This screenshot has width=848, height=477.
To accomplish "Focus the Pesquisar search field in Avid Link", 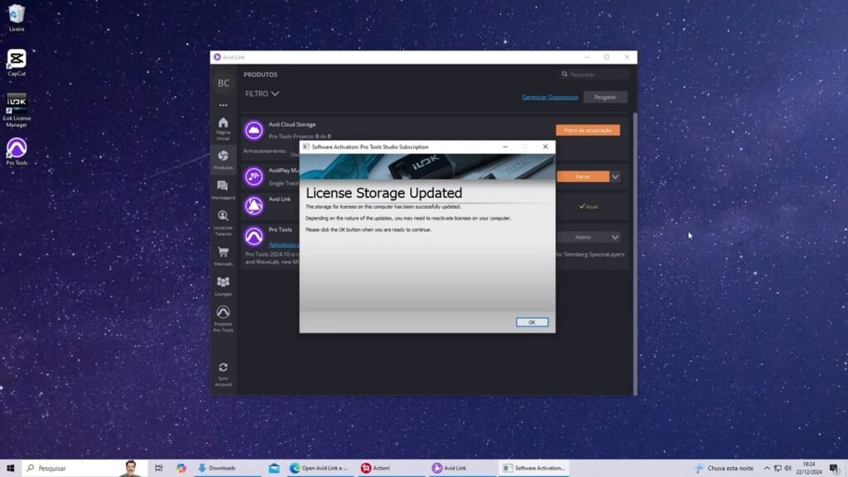I will tap(595, 75).
